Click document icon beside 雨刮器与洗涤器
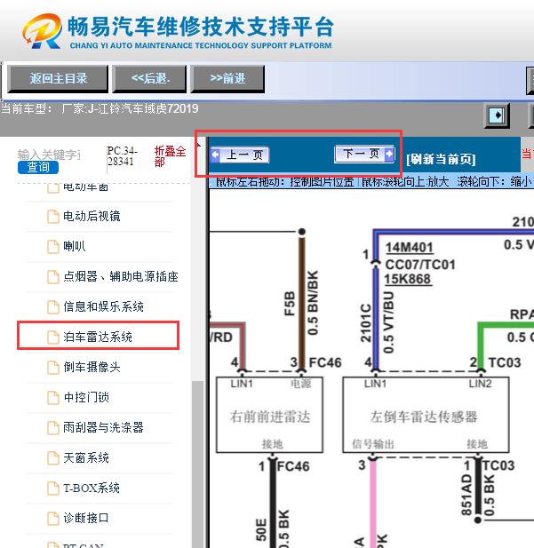Screen dimensions: 534x548 tap(52, 428)
